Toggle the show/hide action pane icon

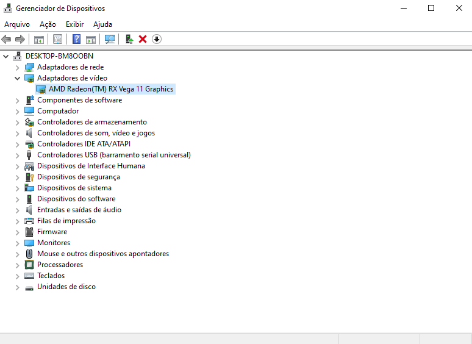click(x=91, y=39)
